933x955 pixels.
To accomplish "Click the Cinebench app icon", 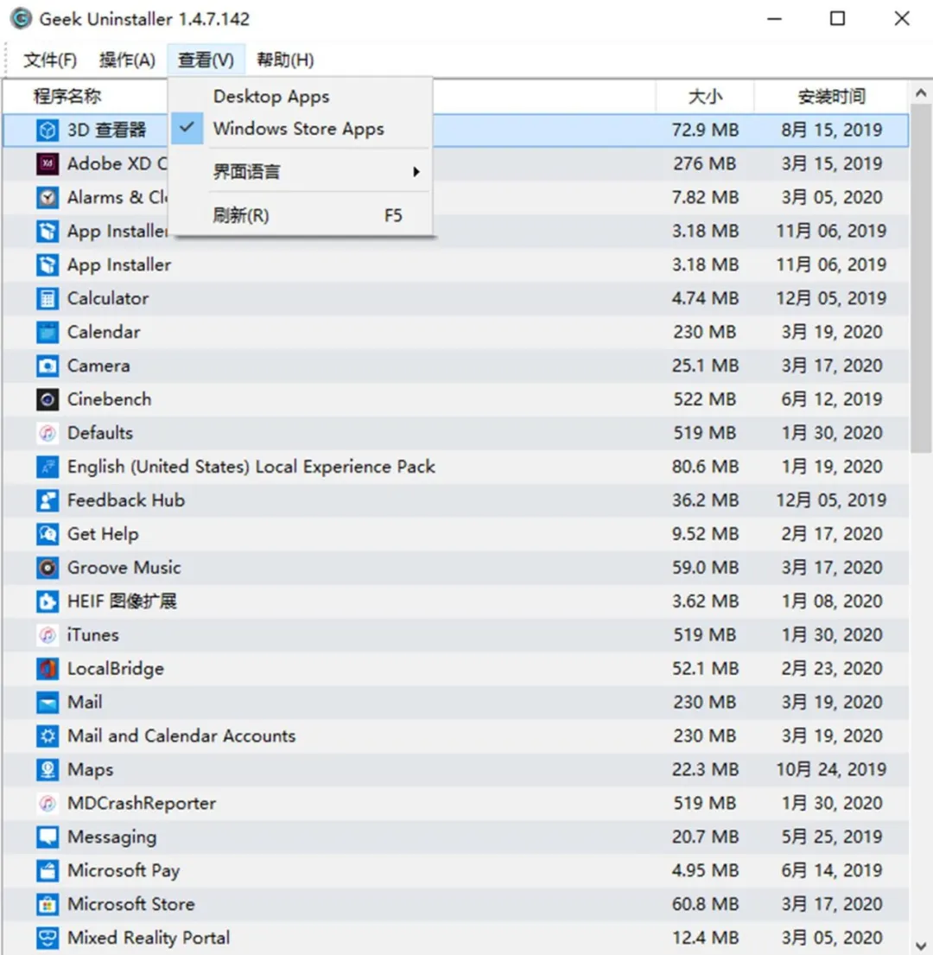I will pyautogui.click(x=48, y=399).
